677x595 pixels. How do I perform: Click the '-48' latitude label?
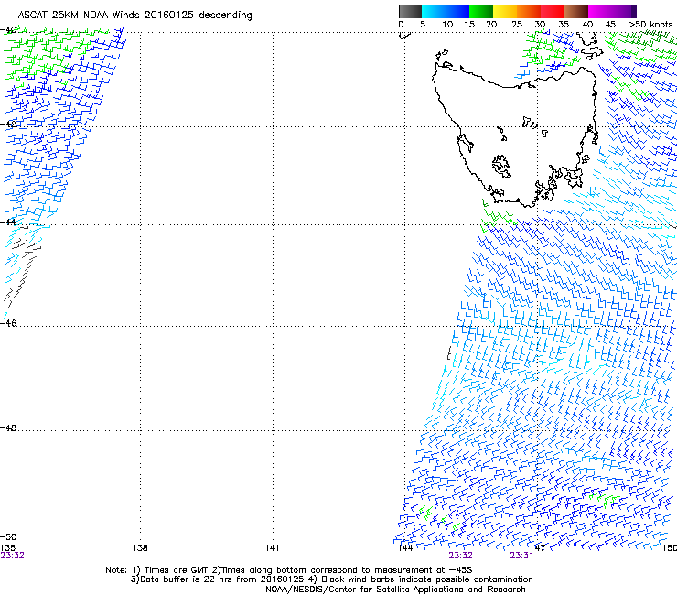[x=8, y=427]
